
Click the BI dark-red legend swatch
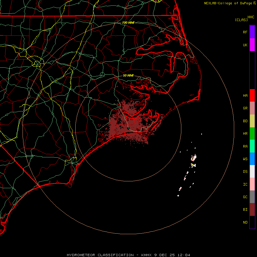252,210
